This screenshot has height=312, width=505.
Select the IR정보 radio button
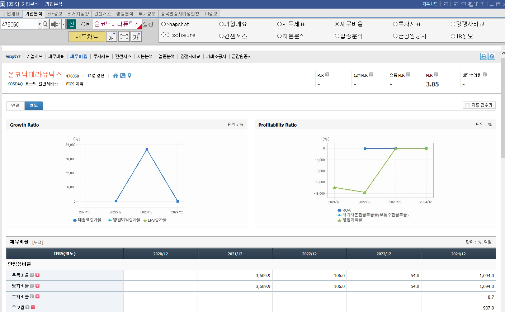(x=453, y=36)
